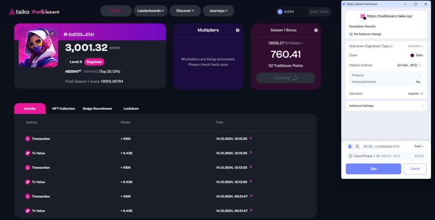This screenshot has width=435, height=220.
Task: Switch to the Badge Recruitment tab
Action: (x=97, y=108)
